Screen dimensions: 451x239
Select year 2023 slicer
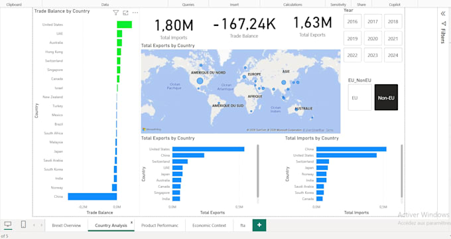(373, 55)
